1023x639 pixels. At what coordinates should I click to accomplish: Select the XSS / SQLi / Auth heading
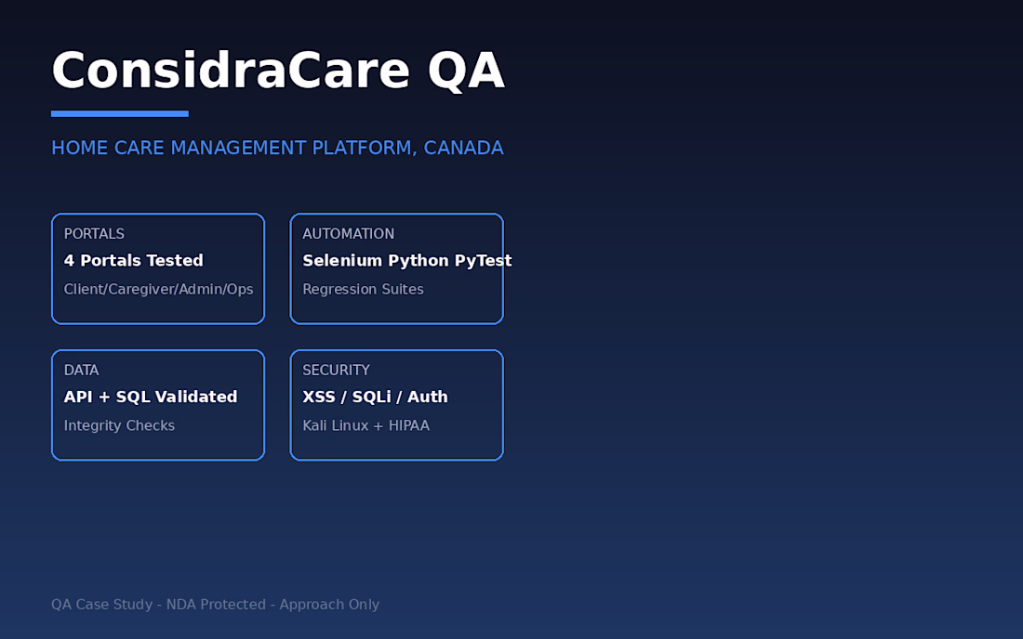coord(375,397)
